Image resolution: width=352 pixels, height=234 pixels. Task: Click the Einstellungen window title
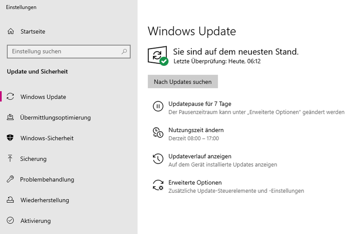tap(21, 7)
